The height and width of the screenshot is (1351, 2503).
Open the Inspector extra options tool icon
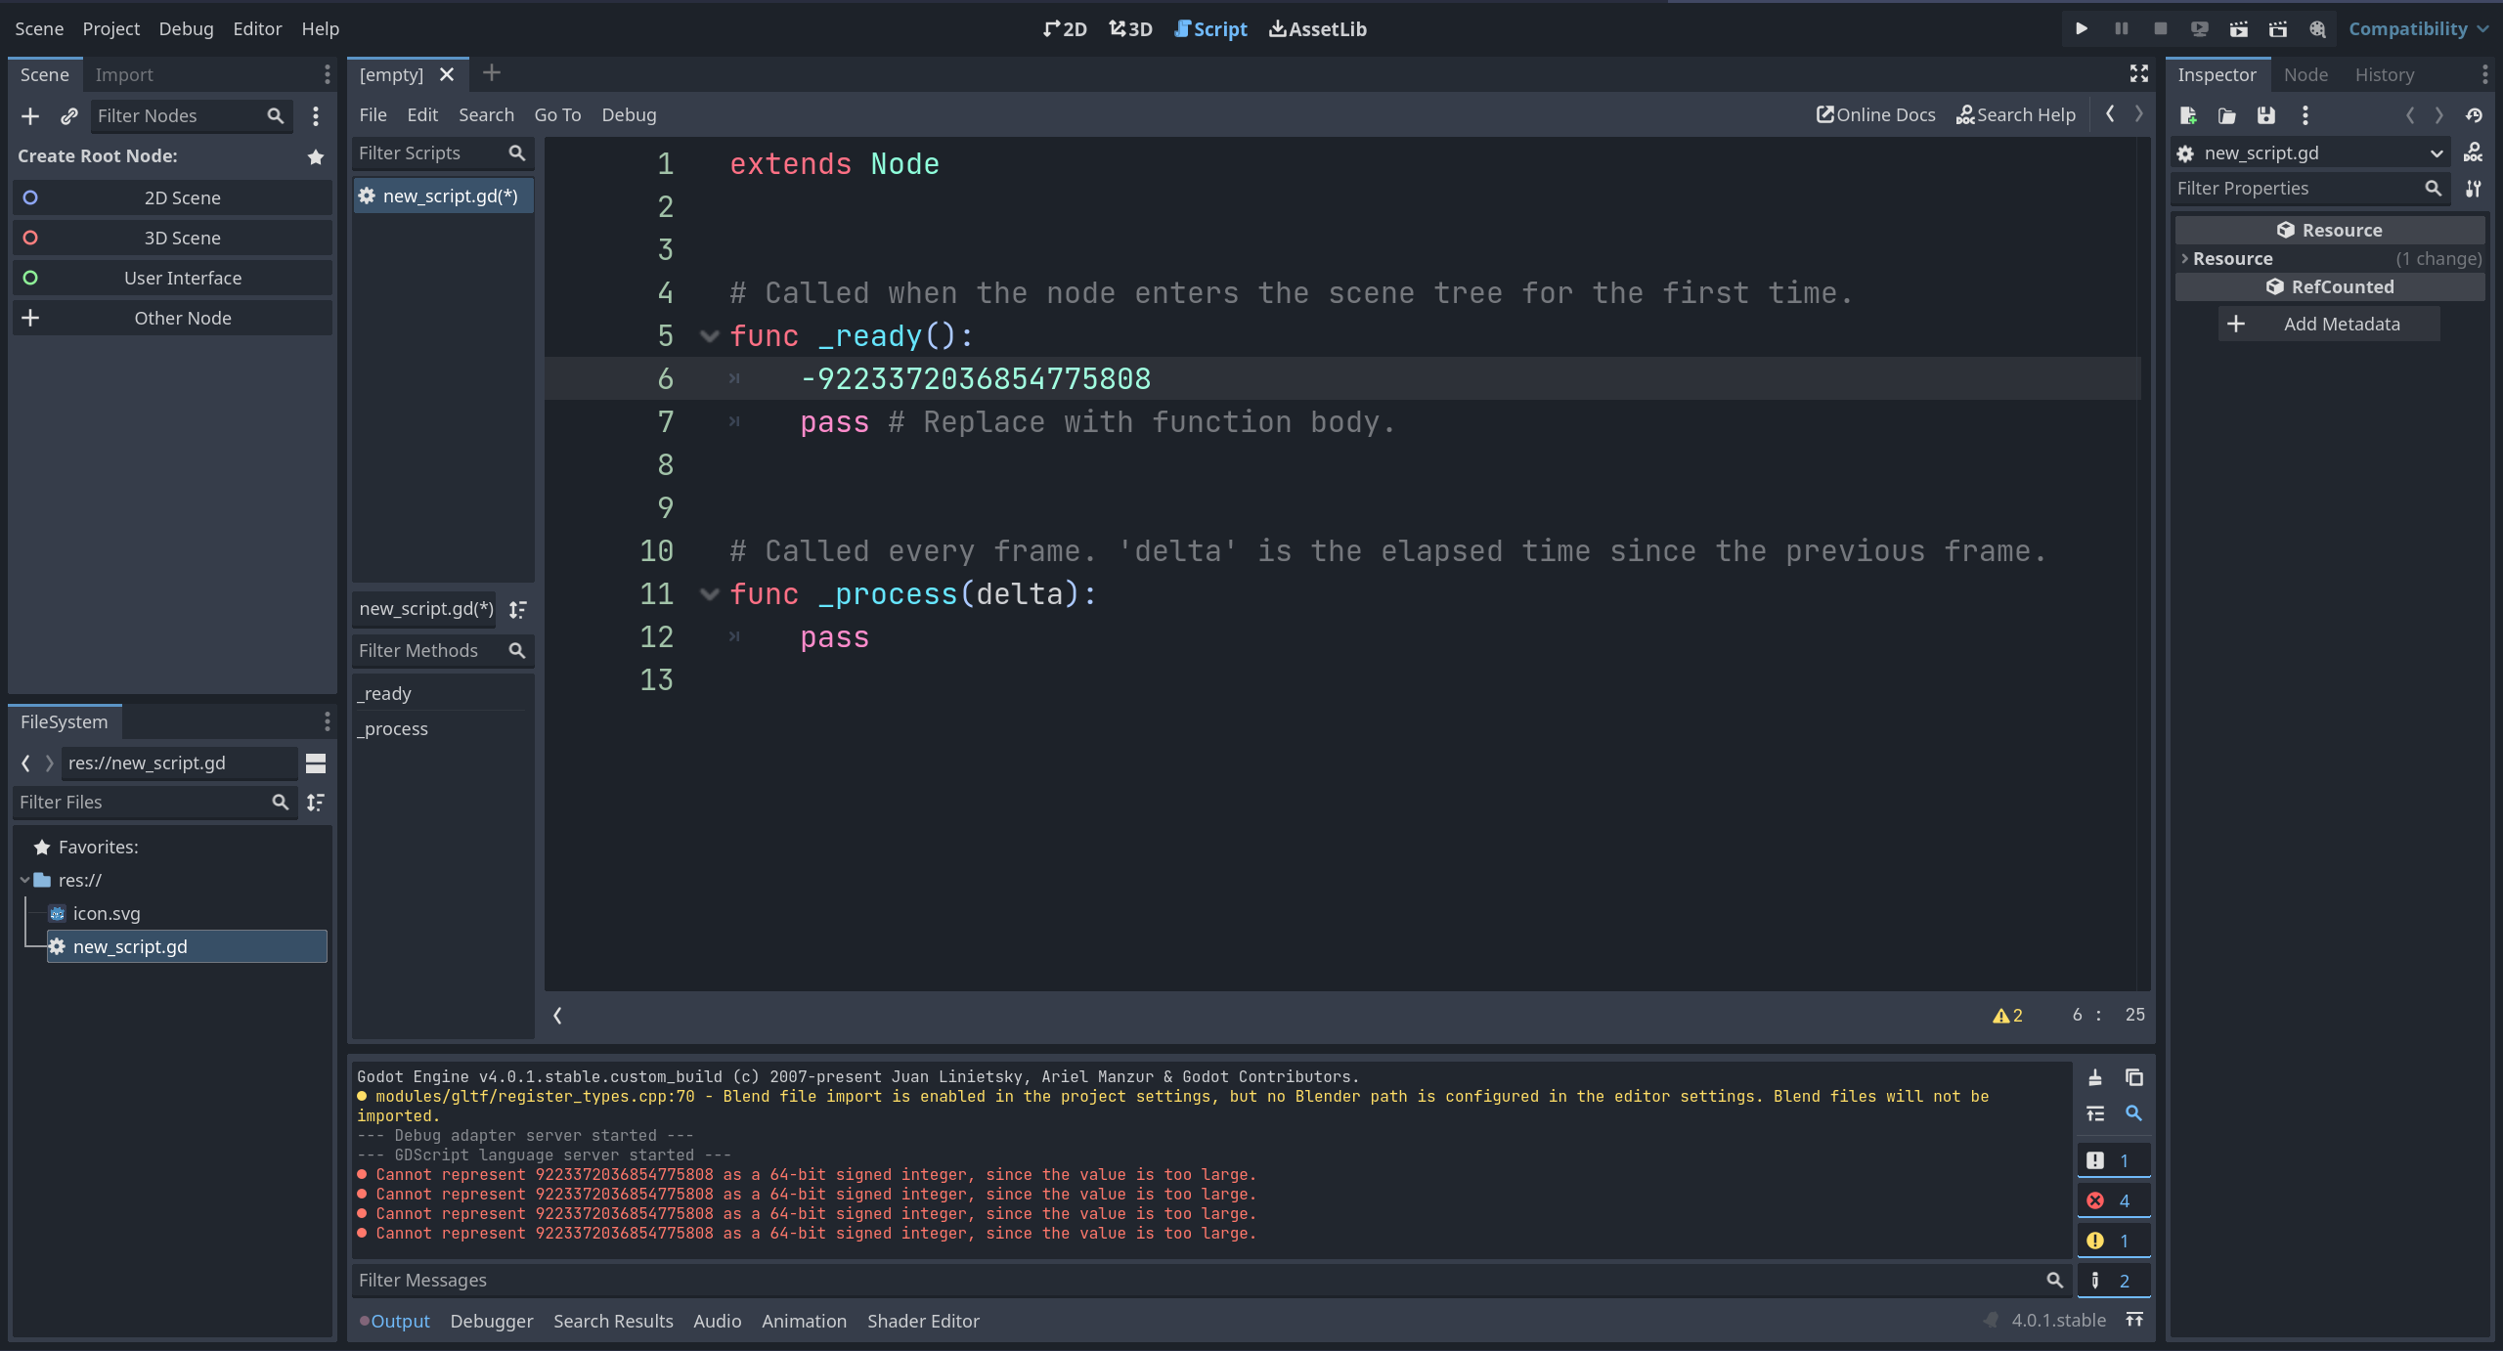pyautogui.click(x=2305, y=115)
